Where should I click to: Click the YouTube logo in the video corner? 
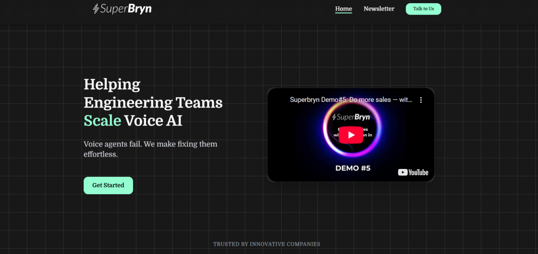tap(413, 172)
